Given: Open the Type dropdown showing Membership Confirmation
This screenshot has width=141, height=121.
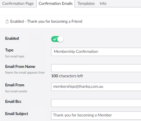Looking at the screenshot, I should pos(96,52).
